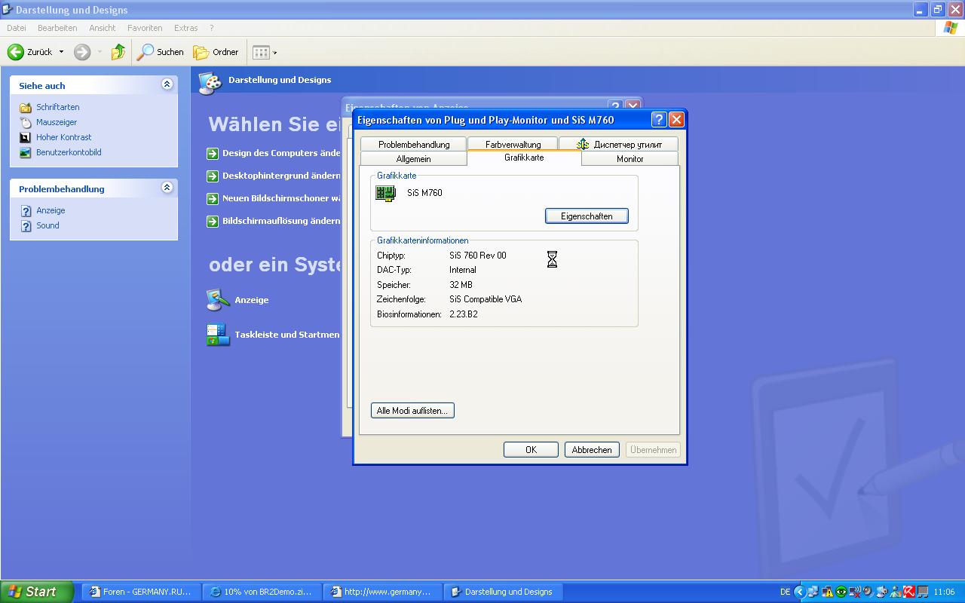Click the green up-folder arrow in the toolbar

(x=118, y=52)
